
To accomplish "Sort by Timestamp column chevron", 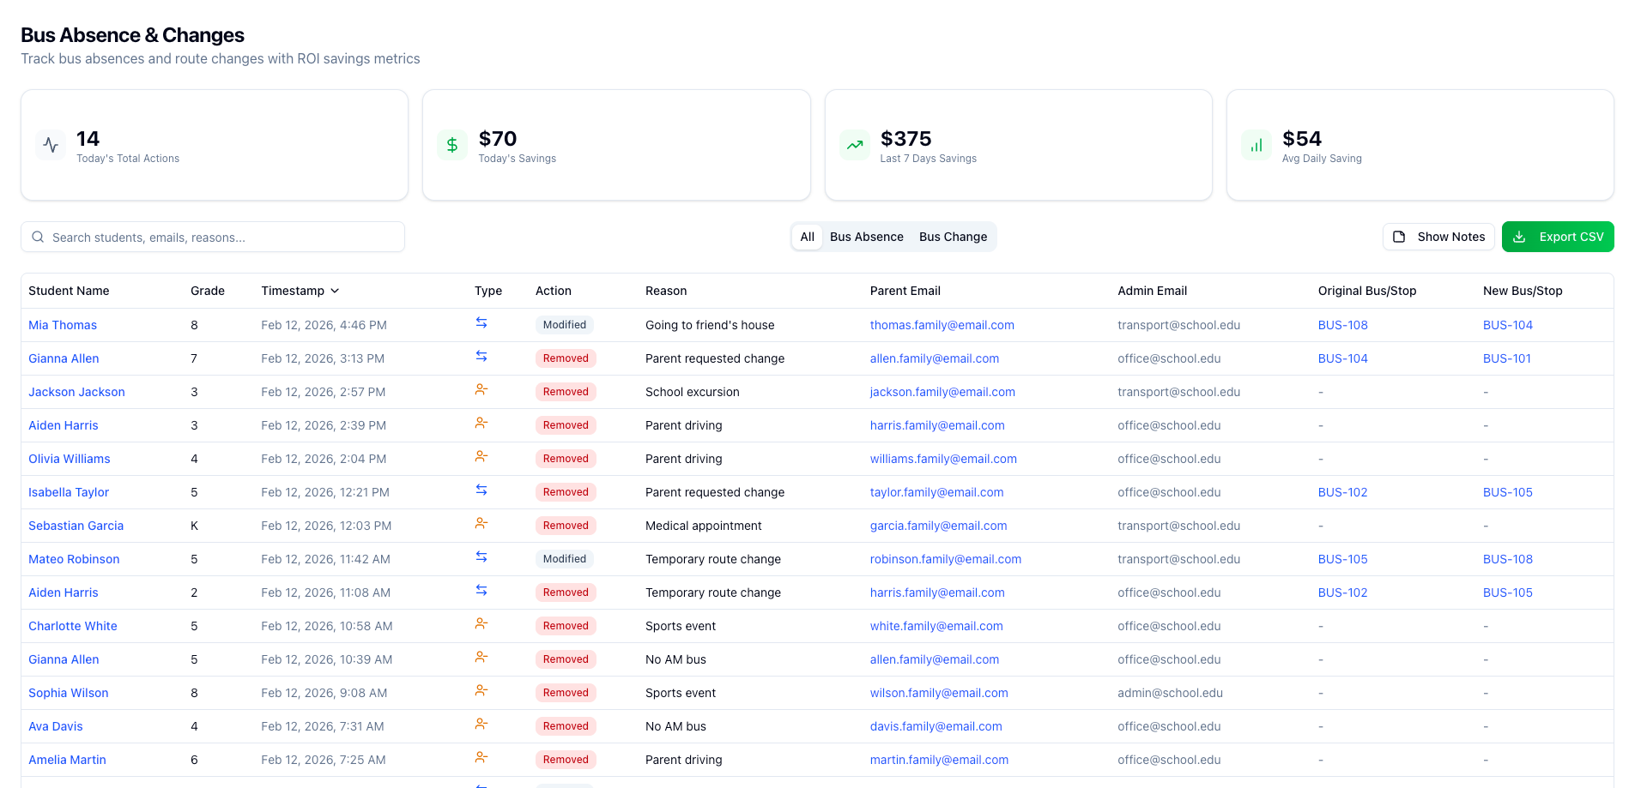I will point(335,291).
